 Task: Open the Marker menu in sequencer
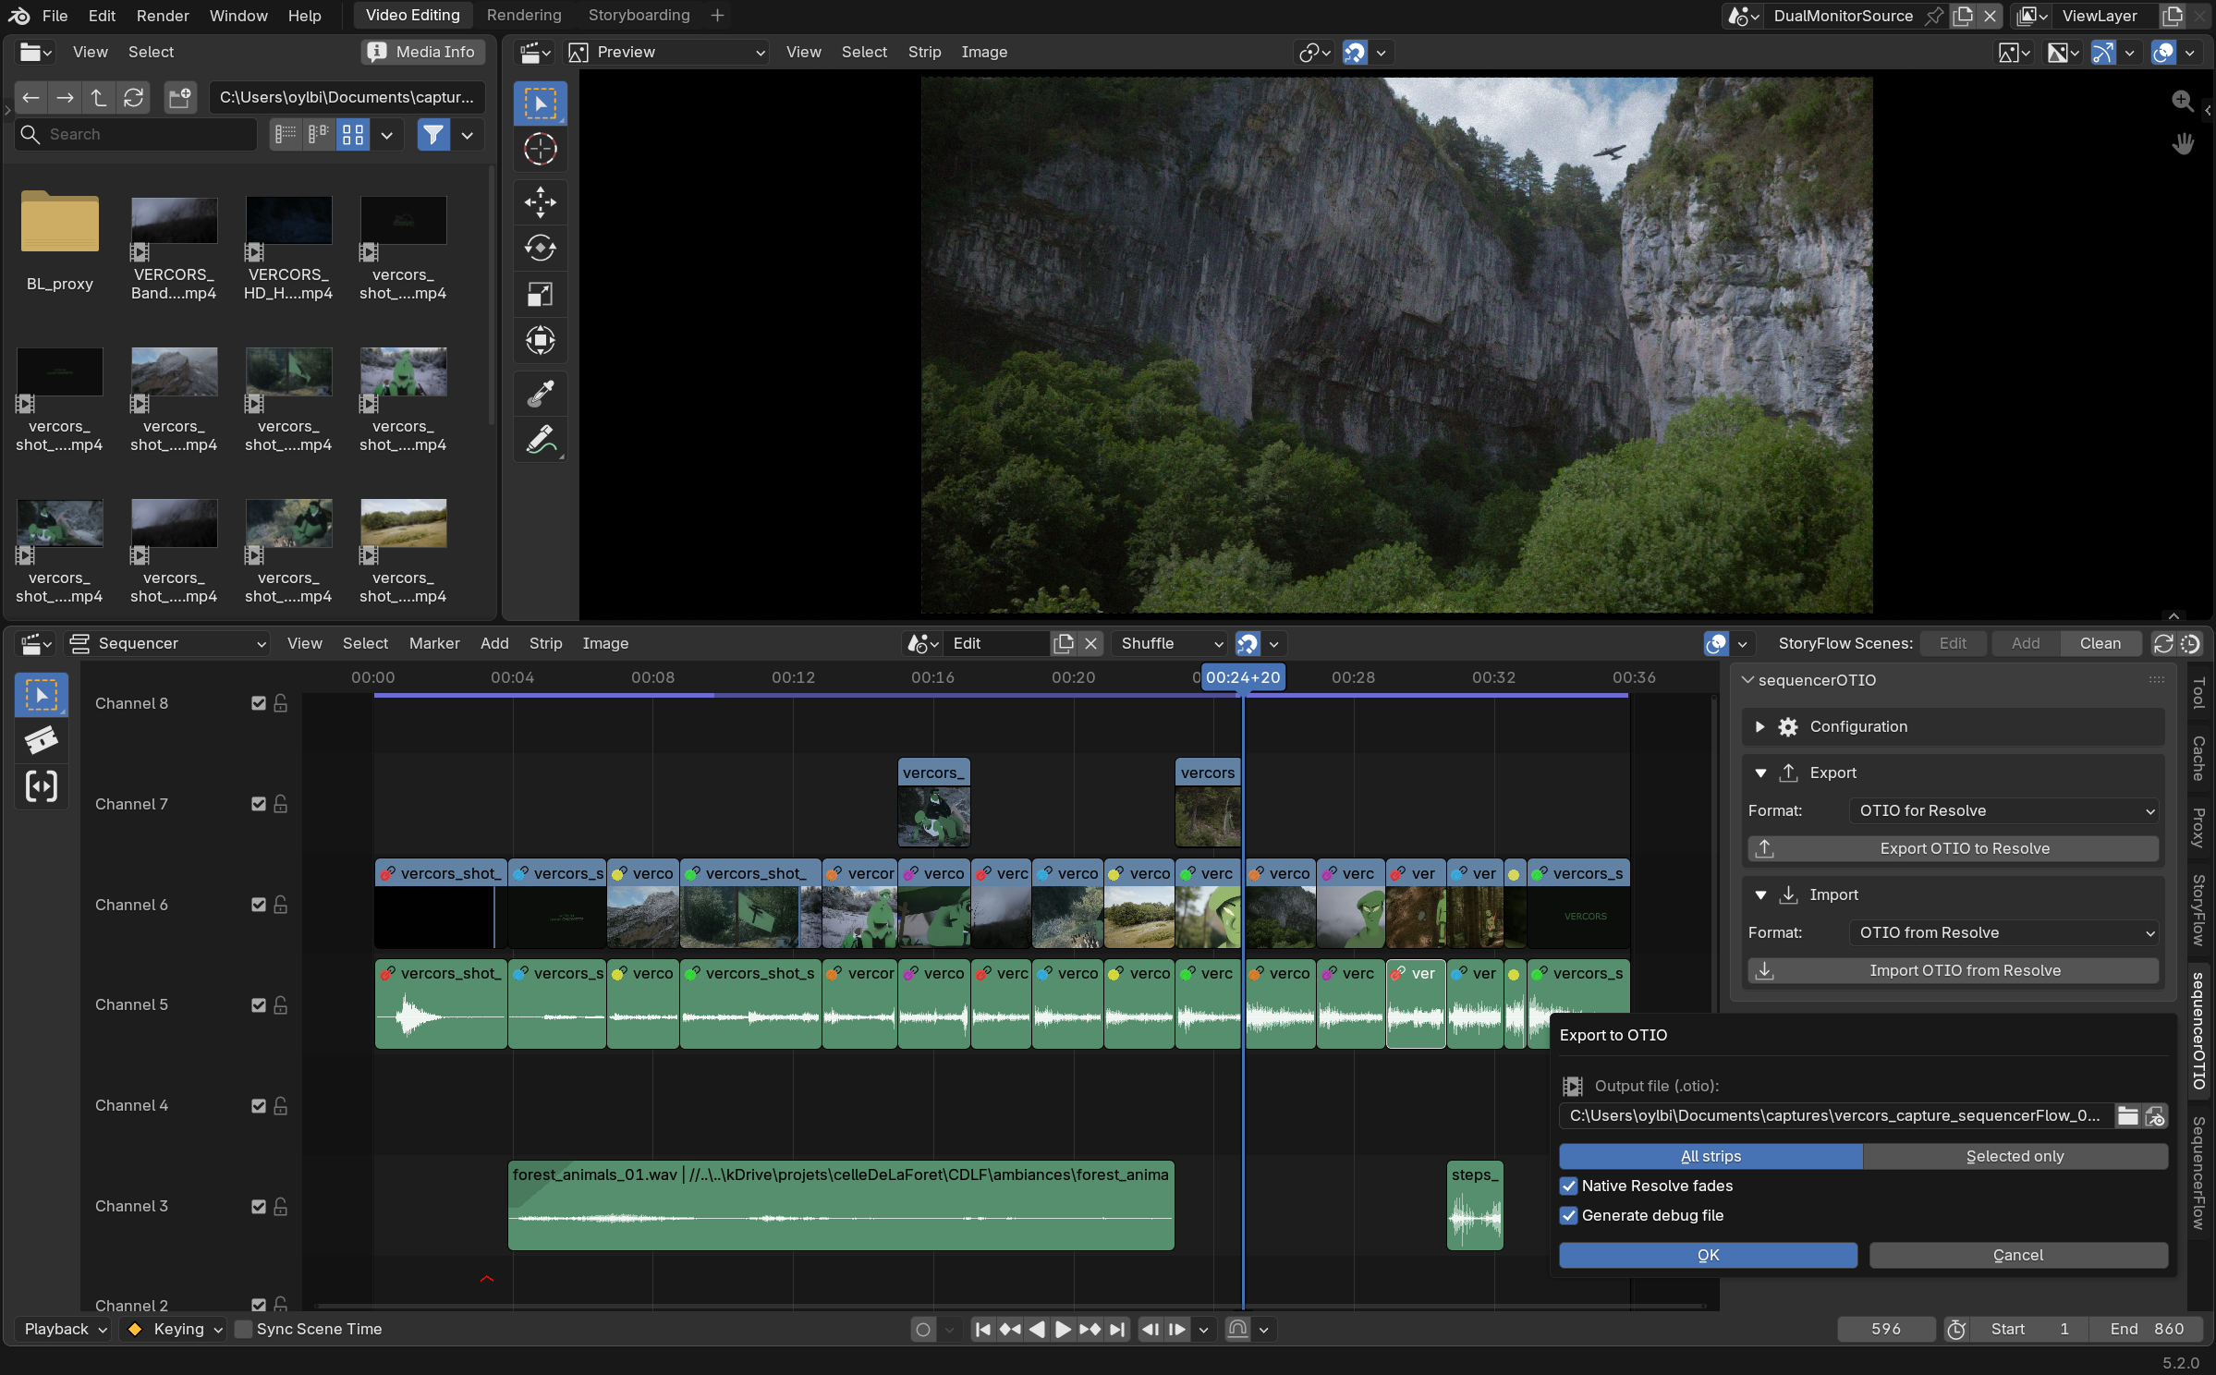[434, 643]
